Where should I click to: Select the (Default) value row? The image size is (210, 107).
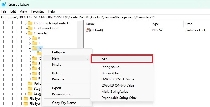pos(147,30)
